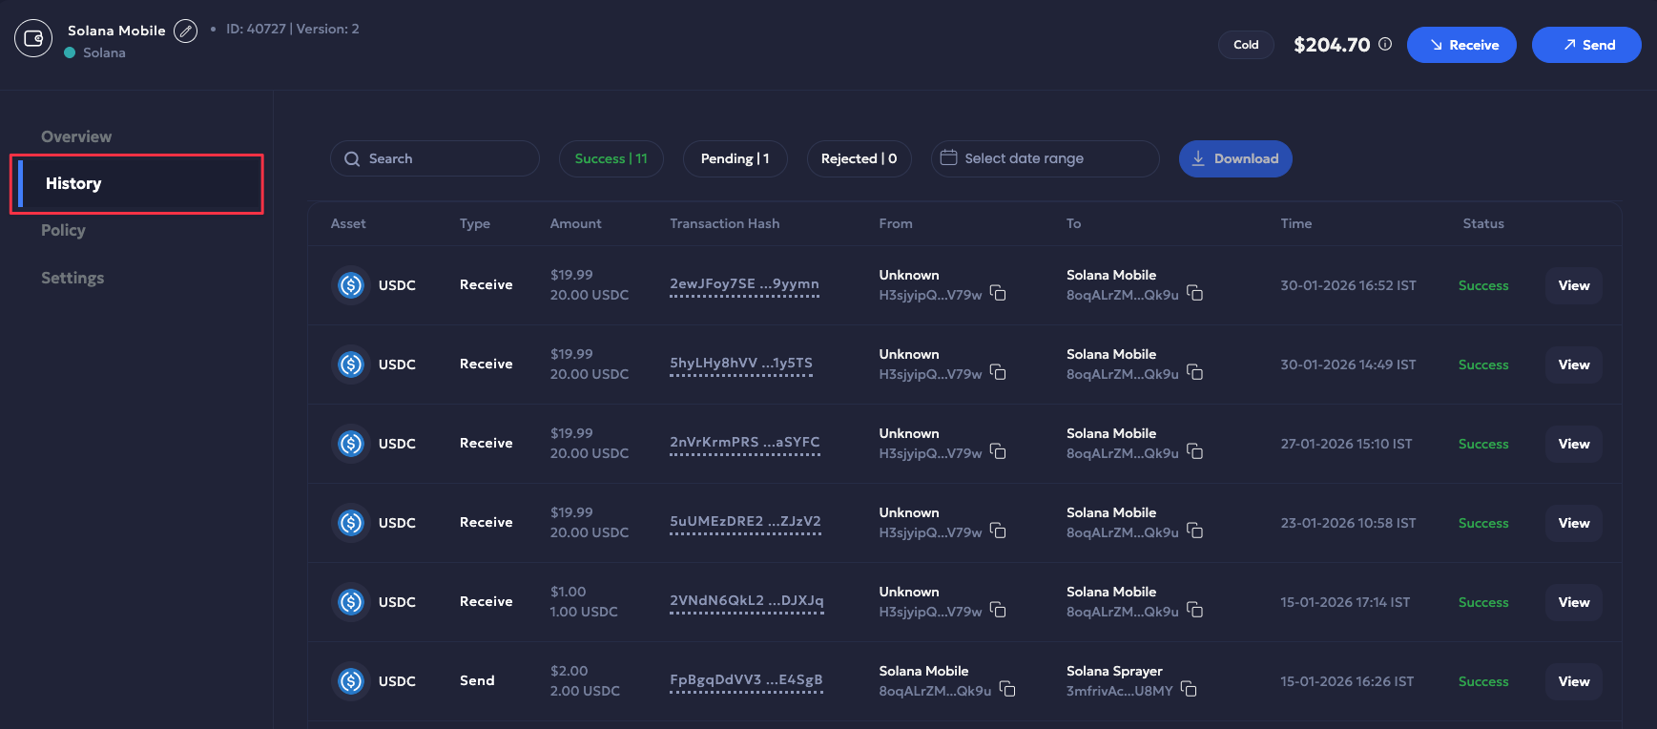
Task: Click the USDC coin icon in 5hyLHy8hVV row
Action: [351, 364]
